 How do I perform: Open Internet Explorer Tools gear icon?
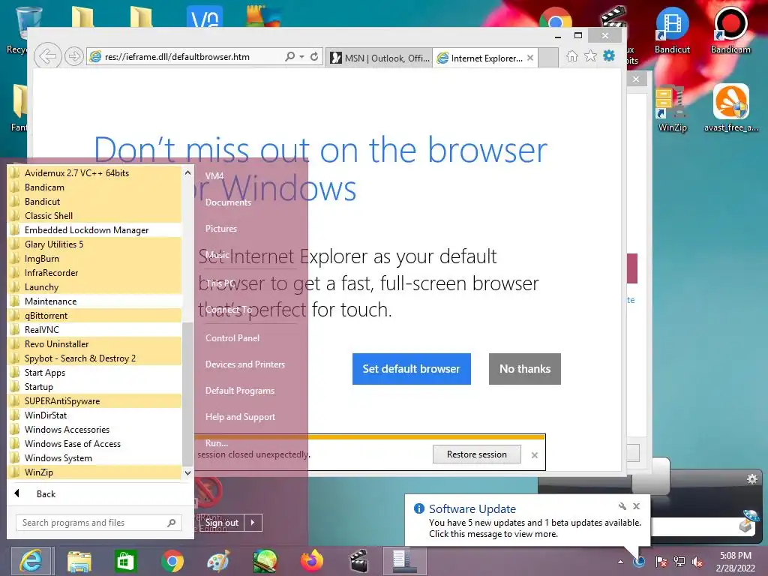coord(609,56)
